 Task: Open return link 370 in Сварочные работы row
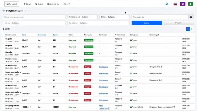pyautogui.click(x=116, y=75)
